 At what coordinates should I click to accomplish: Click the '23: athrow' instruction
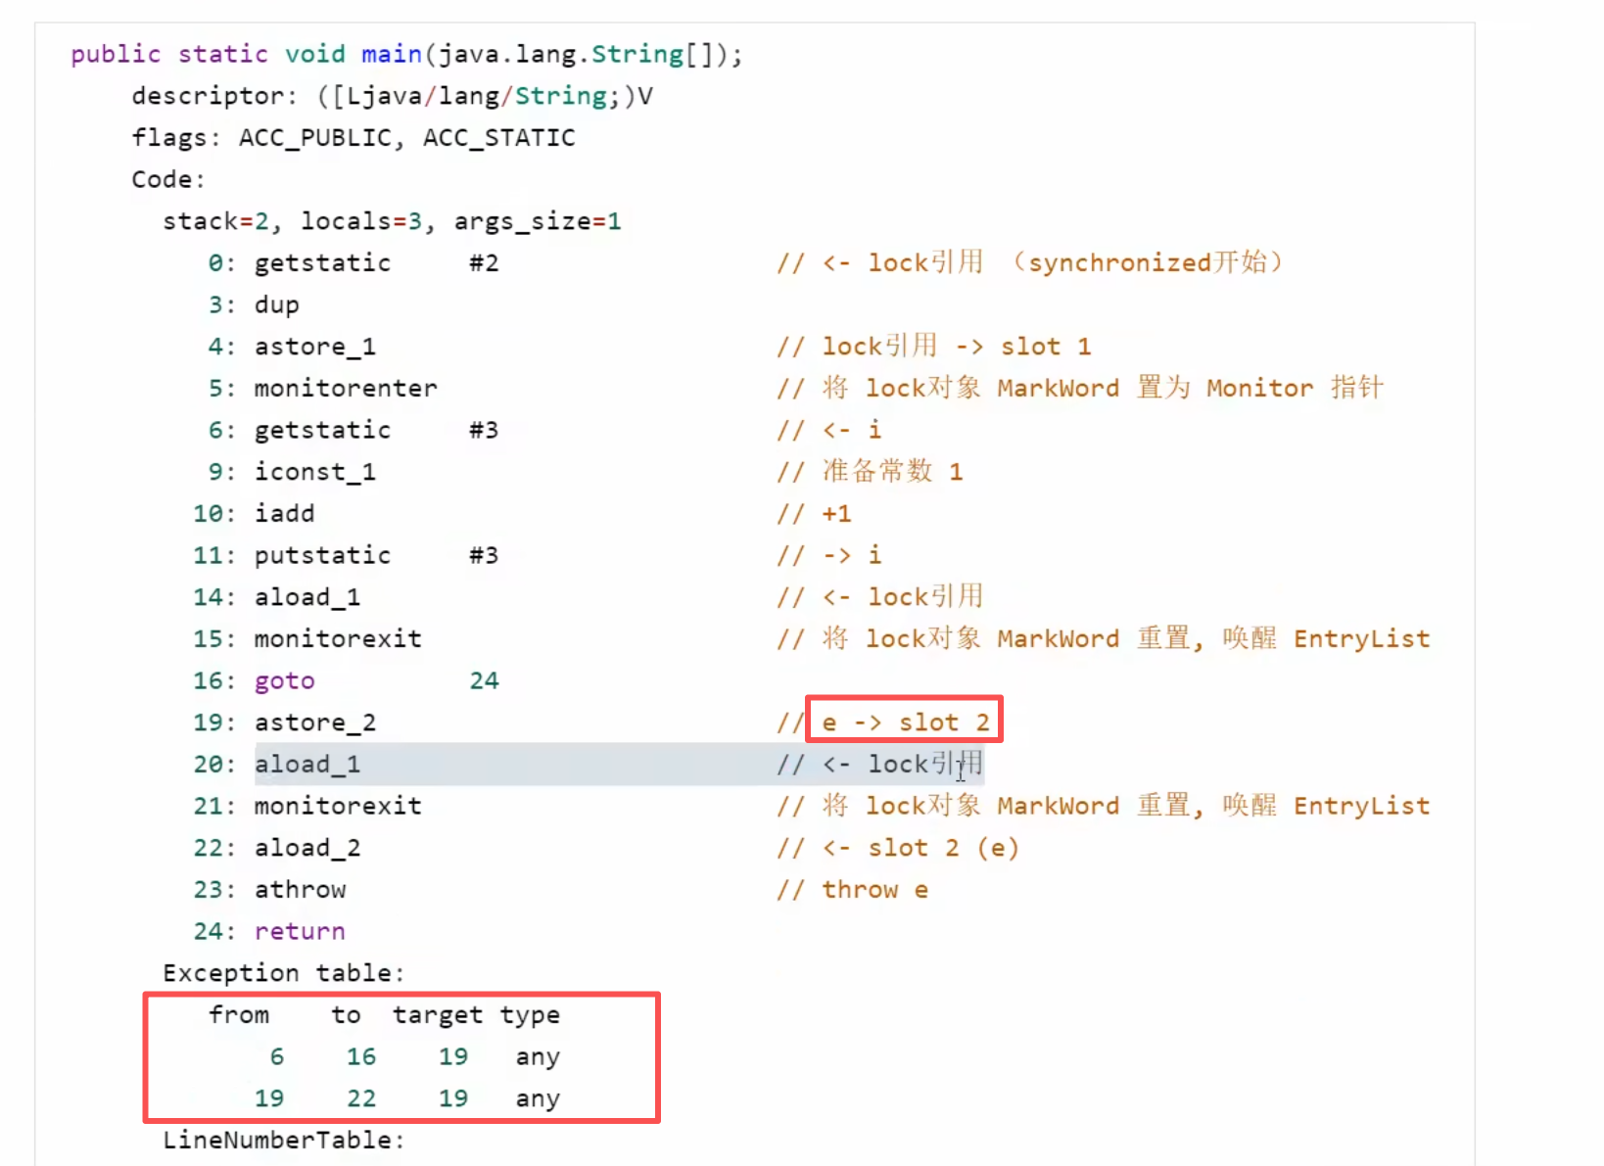click(x=269, y=890)
